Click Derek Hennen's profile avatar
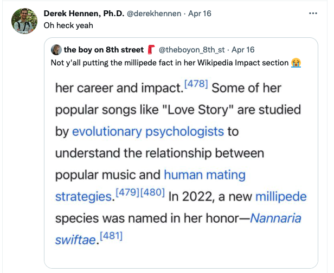This screenshot has height=273, width=334. [24, 21]
